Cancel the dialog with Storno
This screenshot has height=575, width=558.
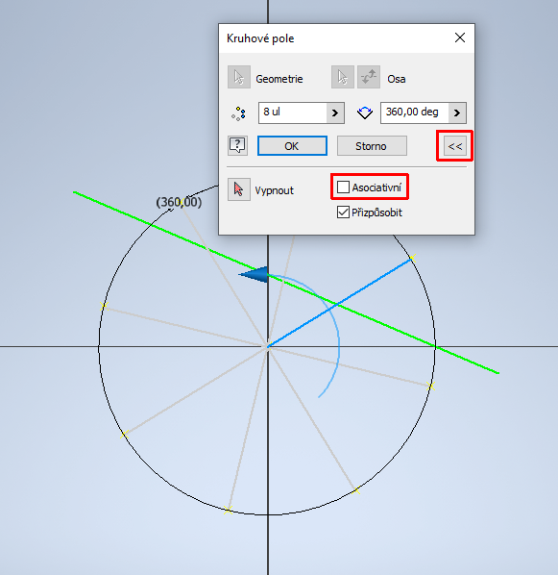click(372, 145)
